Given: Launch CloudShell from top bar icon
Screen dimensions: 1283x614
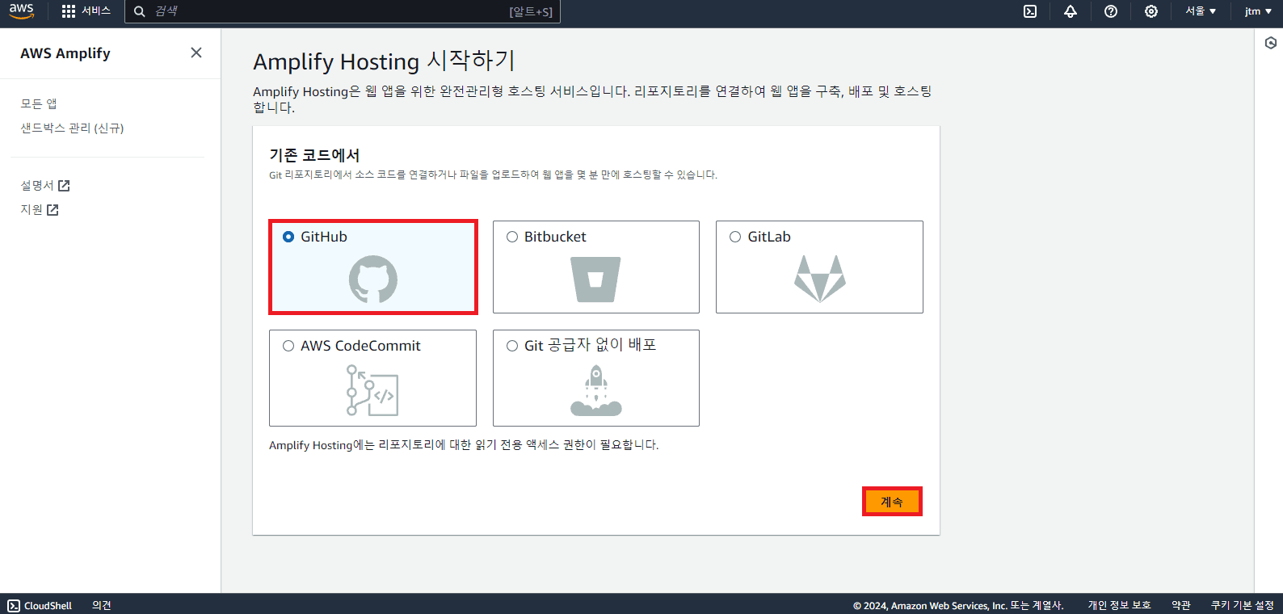Looking at the screenshot, I should point(1030,11).
